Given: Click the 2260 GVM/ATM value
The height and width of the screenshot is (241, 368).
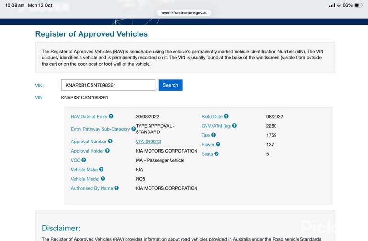Looking at the screenshot, I should [271, 126].
